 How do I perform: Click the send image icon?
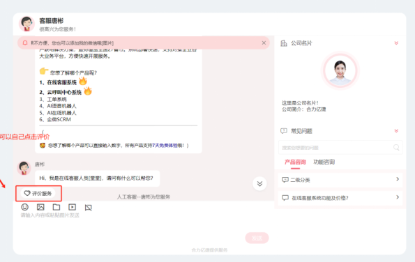(40, 207)
